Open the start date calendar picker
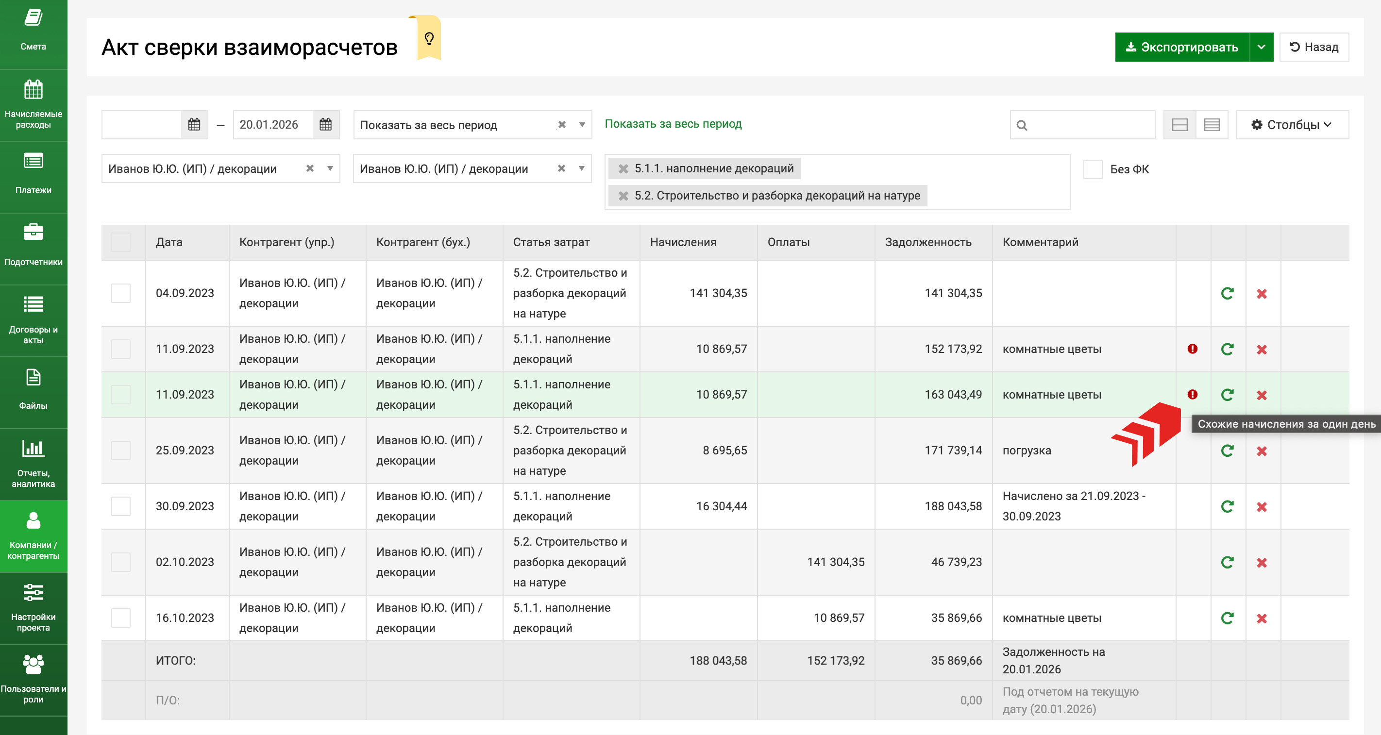The width and height of the screenshot is (1381, 735). (x=194, y=125)
